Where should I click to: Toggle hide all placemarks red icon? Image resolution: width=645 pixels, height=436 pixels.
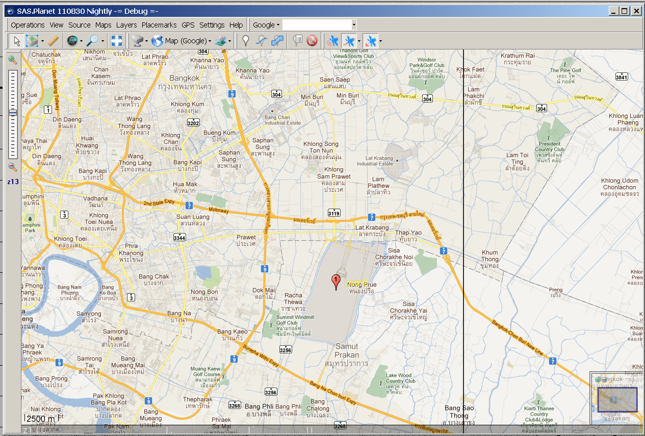click(x=312, y=41)
